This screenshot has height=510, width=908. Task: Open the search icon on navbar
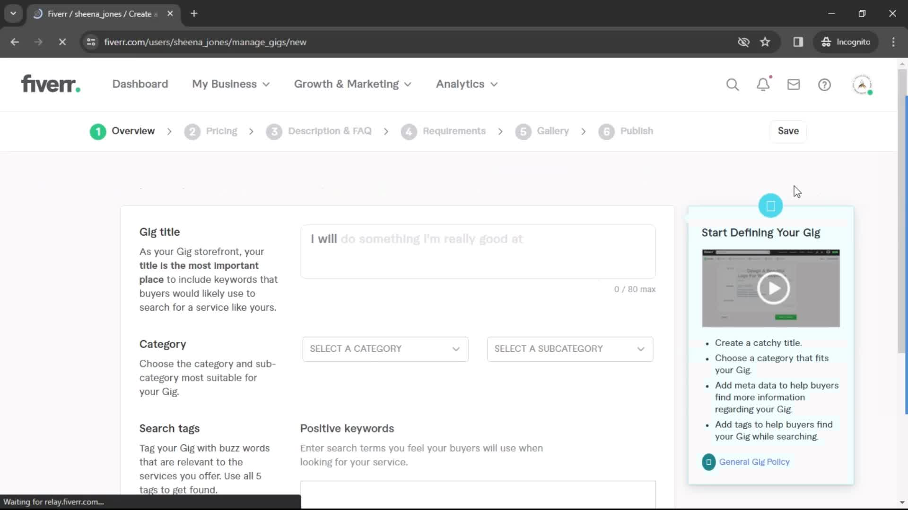[x=733, y=84]
